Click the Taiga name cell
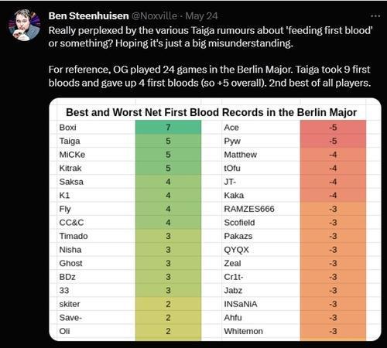 pyautogui.click(x=96, y=141)
